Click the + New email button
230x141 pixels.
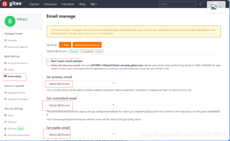[x=65, y=45]
